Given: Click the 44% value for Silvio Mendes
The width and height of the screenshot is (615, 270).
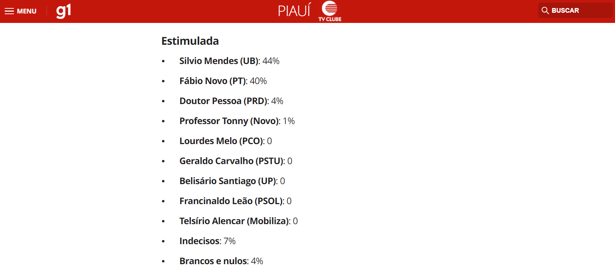Looking at the screenshot, I should 271,61.
